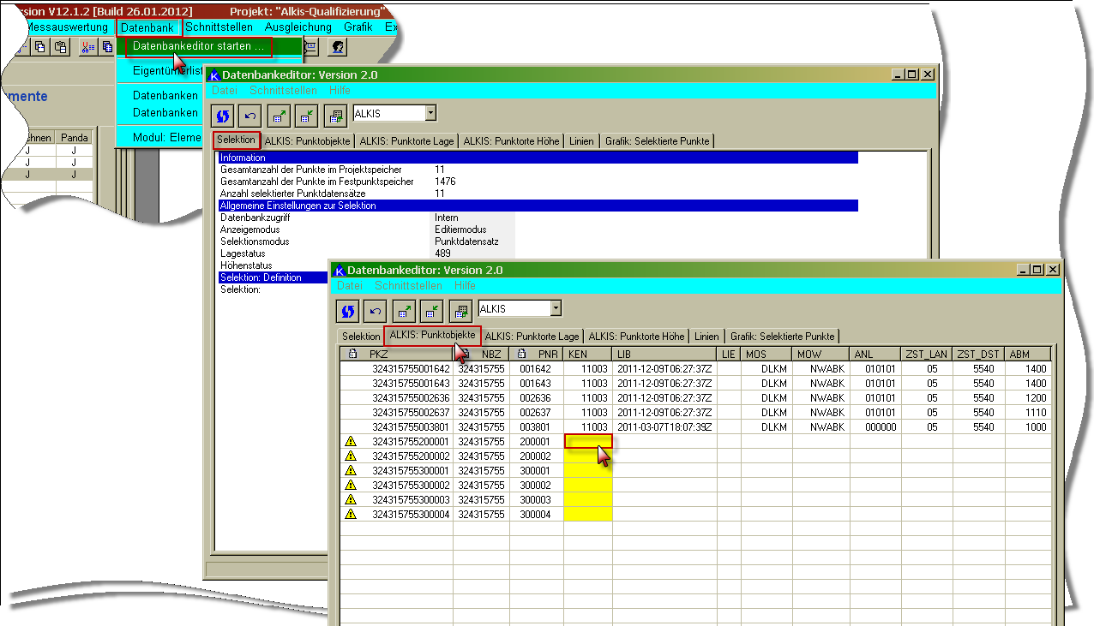Click undo icon in rear Datenbankeditor window
This screenshot has width=1094, height=626.
250,115
